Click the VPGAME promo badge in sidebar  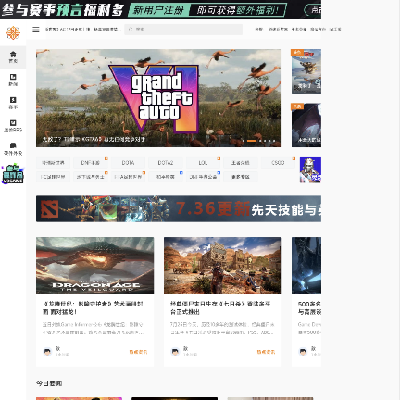[x=13, y=174]
